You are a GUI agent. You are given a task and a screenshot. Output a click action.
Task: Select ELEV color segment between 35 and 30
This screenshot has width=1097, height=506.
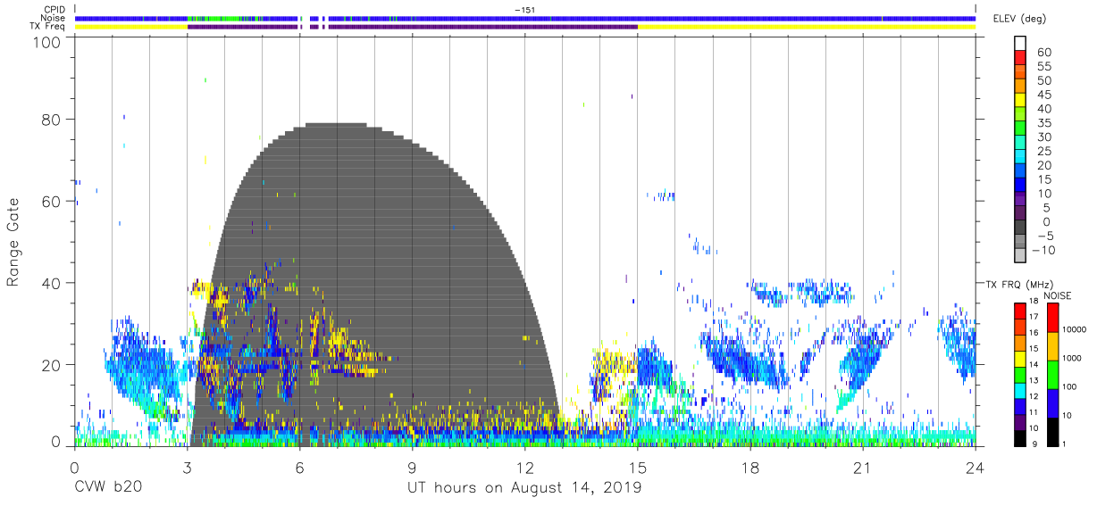[x=1019, y=129]
